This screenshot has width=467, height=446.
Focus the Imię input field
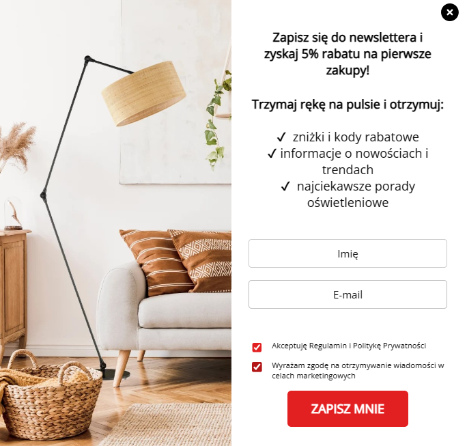[348, 253]
